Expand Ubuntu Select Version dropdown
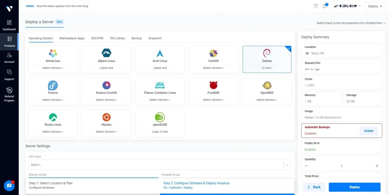 [106, 132]
